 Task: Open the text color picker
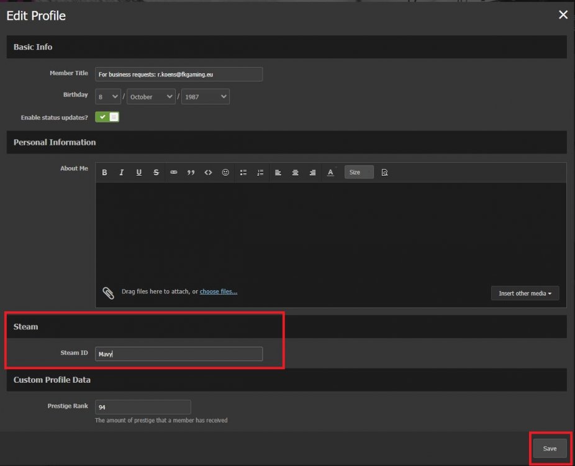[x=330, y=173]
